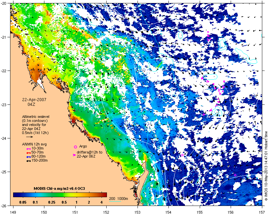Click the -23 latitude axis label
This screenshot has height=215, width=269.
[4, 104]
